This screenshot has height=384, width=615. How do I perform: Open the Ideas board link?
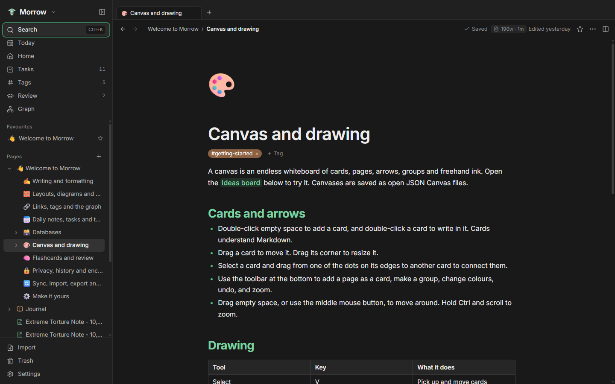(x=241, y=183)
